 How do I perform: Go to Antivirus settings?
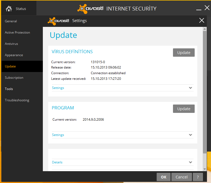(x=12, y=44)
